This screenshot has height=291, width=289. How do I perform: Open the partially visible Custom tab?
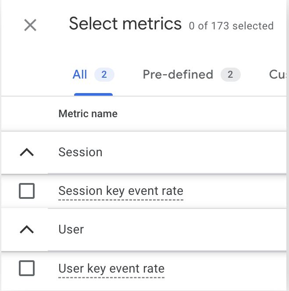pyautogui.click(x=278, y=75)
